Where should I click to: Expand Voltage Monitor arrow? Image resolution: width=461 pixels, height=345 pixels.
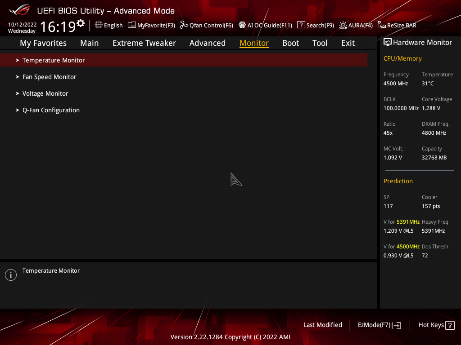18,93
